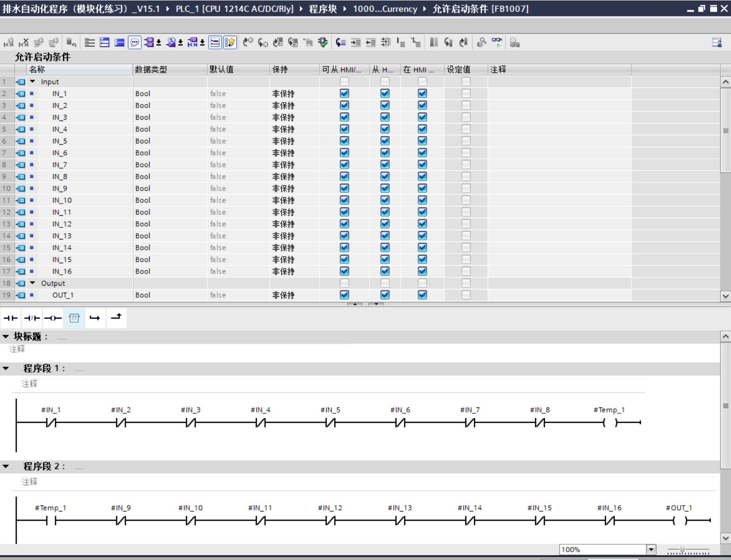
Task: Click the monitoring glasses icon in toolbar
Action: click(x=497, y=42)
